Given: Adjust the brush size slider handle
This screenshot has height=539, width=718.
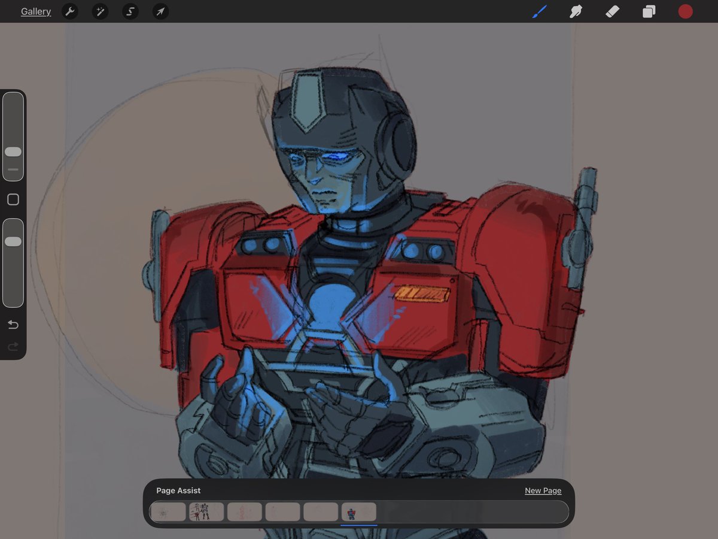Looking at the screenshot, I should 13,152.
